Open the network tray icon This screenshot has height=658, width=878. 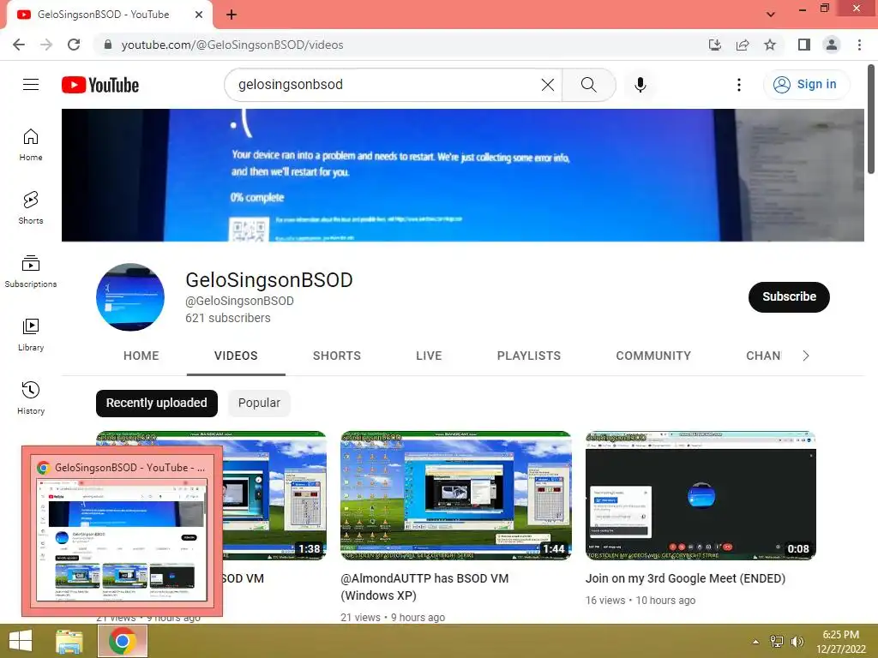point(777,642)
